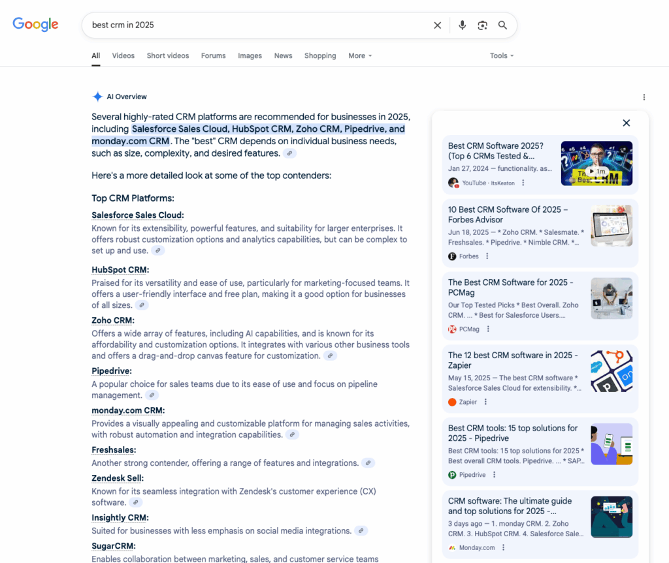Switch to the Short videos tab
Viewport: 669px width, 563px height.
(168, 56)
